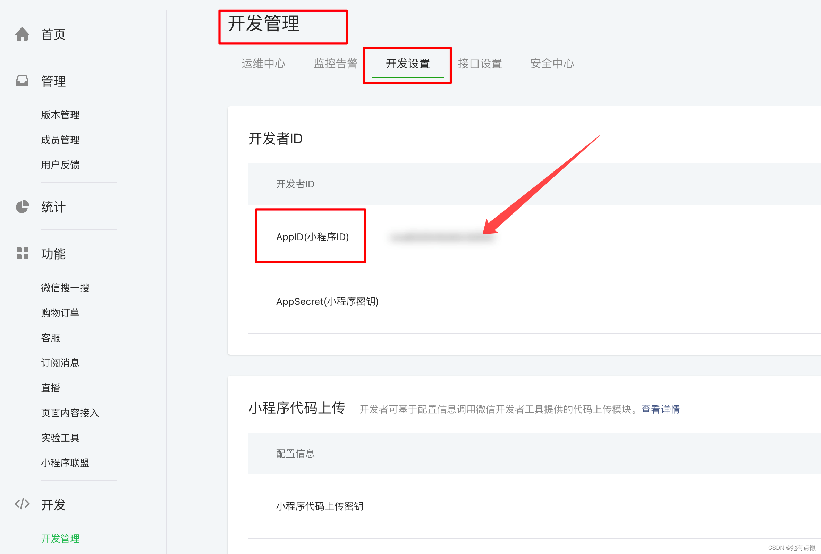Open 订阅消息 in the sidebar
821x554 pixels.
[60, 362]
